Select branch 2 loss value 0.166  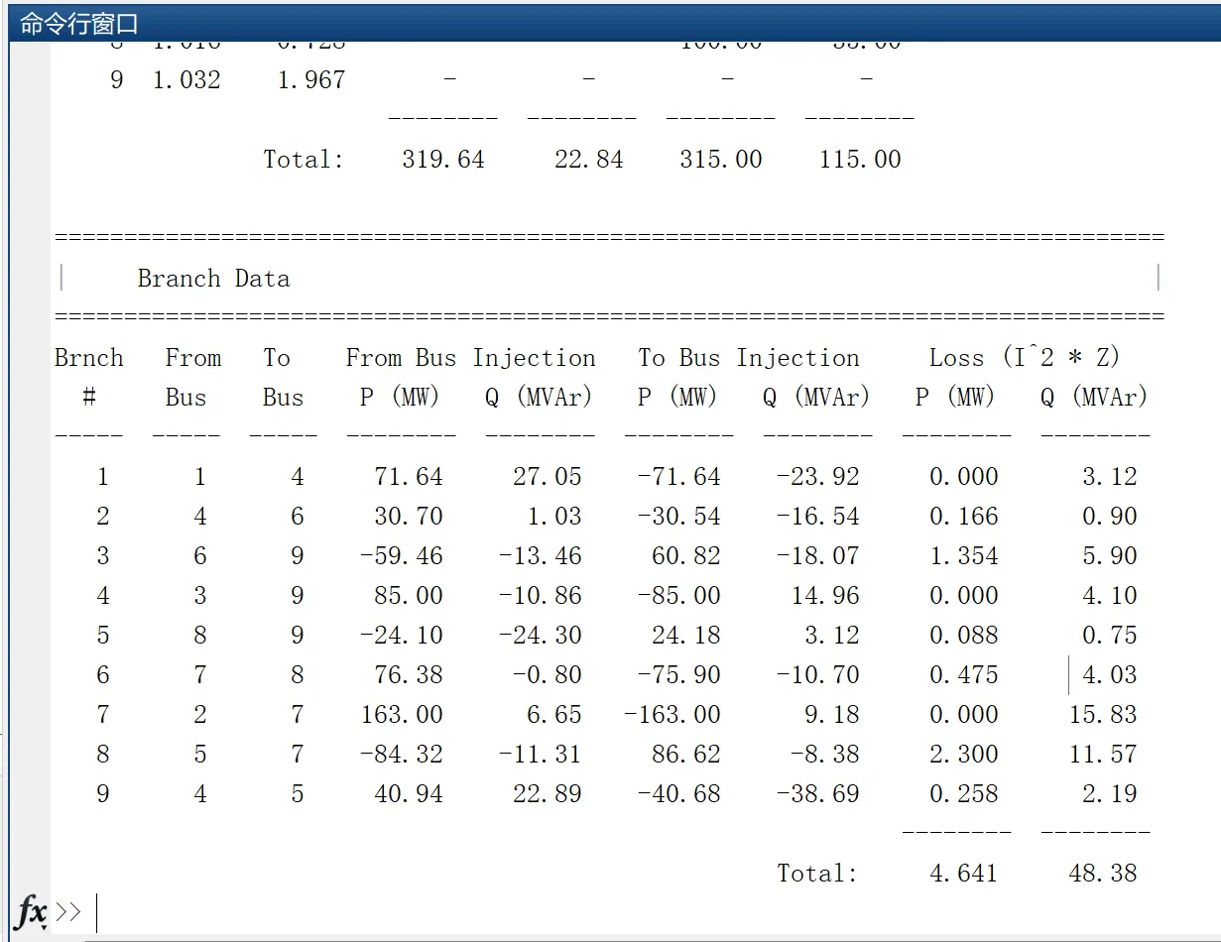[963, 517]
